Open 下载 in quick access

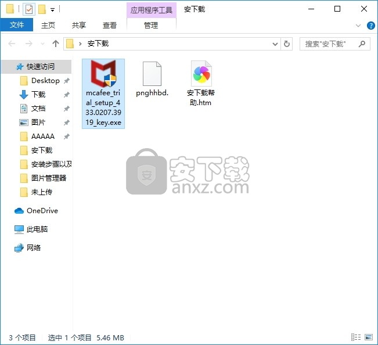[38, 94]
